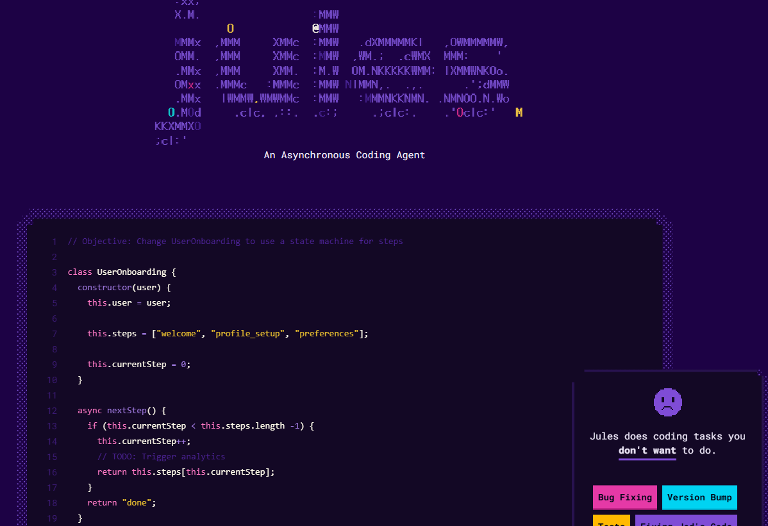The image size is (768, 526).
Task: Click the constructor(user) line
Action: [124, 288]
